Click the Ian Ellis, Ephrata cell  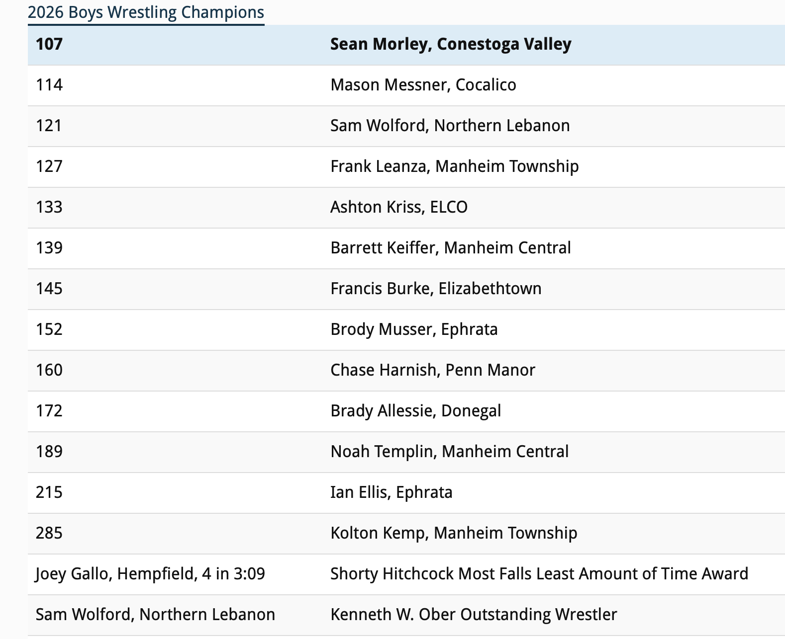click(x=392, y=492)
